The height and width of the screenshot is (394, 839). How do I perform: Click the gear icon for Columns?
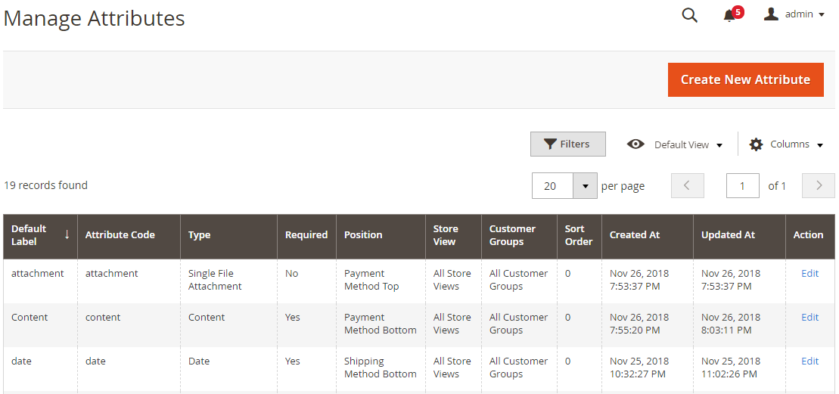(x=756, y=144)
